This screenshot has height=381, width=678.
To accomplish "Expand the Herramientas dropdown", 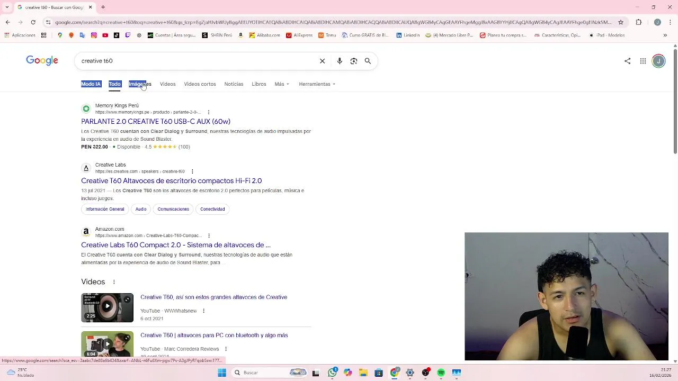I will pyautogui.click(x=317, y=84).
